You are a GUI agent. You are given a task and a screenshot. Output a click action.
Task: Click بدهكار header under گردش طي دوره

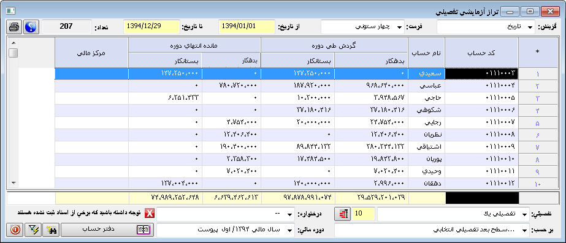coord(372,60)
